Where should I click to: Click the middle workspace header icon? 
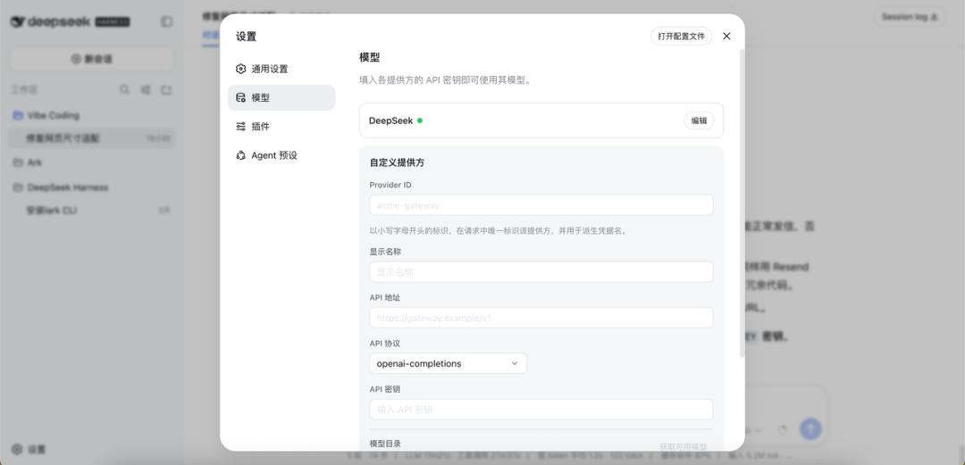(x=146, y=90)
